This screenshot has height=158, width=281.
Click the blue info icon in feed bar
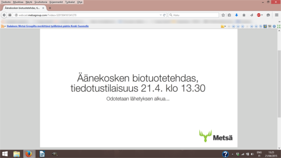tap(274, 26)
